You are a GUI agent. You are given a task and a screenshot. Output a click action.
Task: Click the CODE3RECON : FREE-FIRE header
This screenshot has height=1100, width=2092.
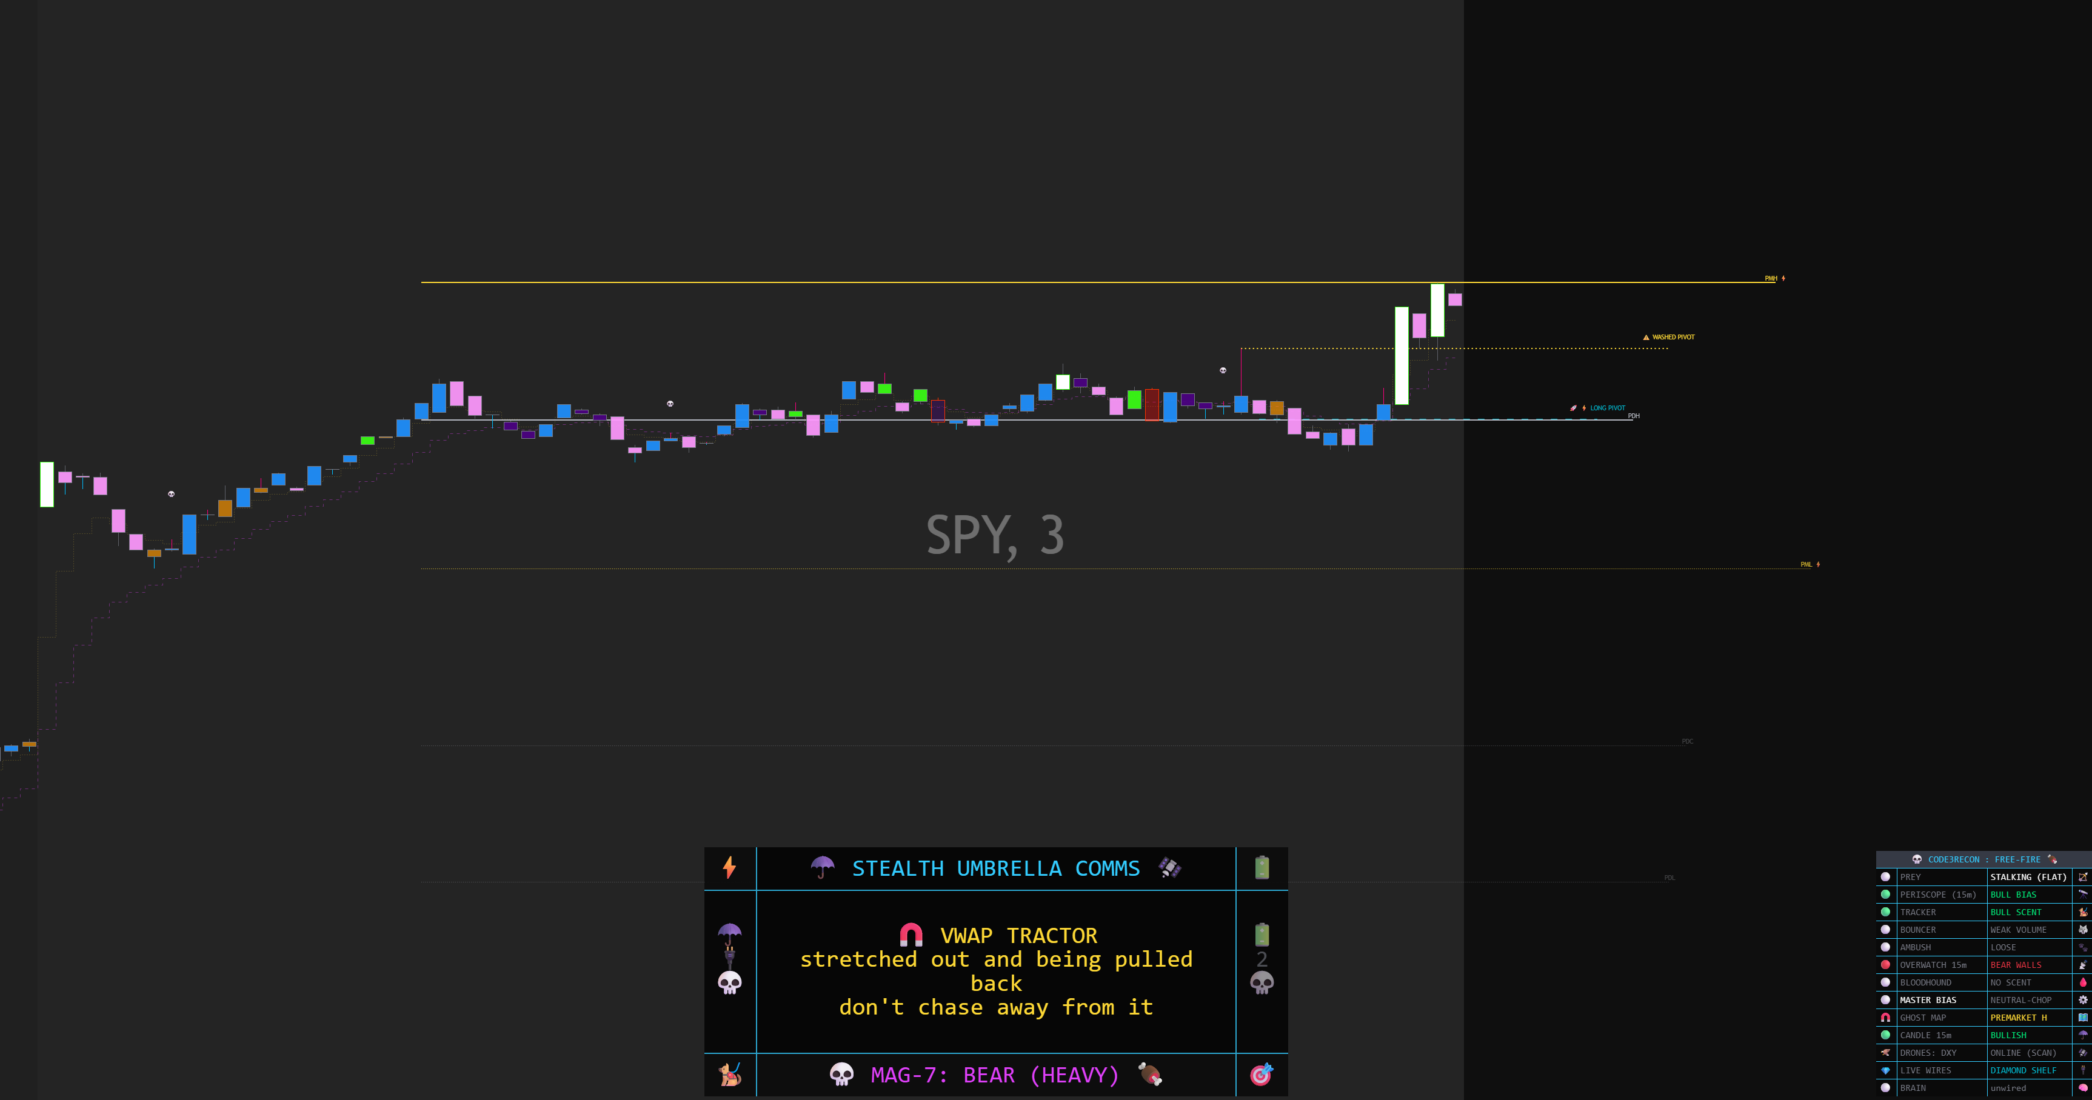point(1984,859)
